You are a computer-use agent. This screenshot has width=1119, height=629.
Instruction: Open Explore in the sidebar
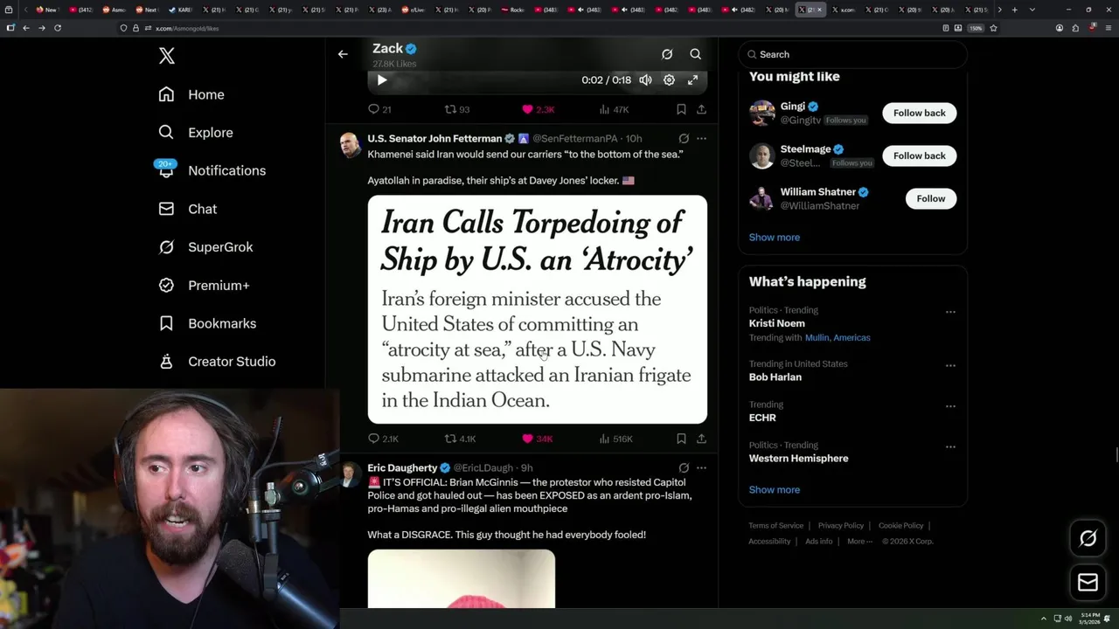click(196, 133)
